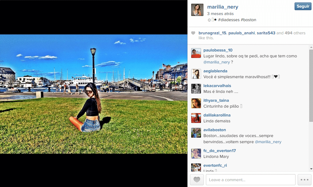Click the heart like button beside comment box

(x=197, y=180)
